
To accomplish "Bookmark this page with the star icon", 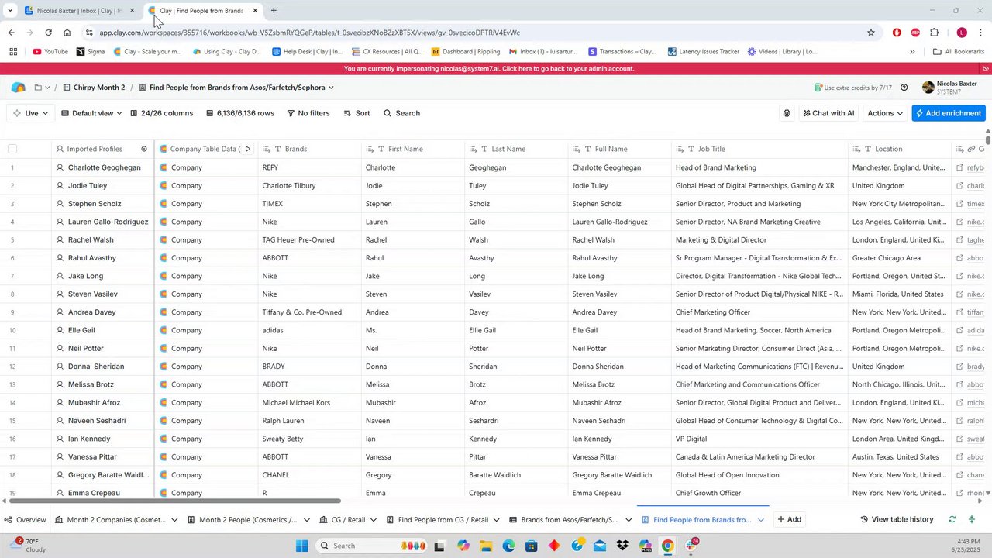I will click(871, 33).
